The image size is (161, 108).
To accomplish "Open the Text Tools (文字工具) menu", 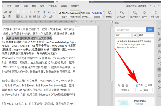I will tap(122, 14).
